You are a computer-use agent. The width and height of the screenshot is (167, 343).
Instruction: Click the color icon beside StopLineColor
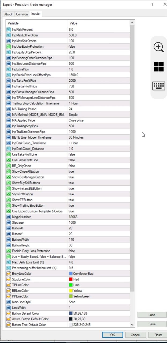9,279
